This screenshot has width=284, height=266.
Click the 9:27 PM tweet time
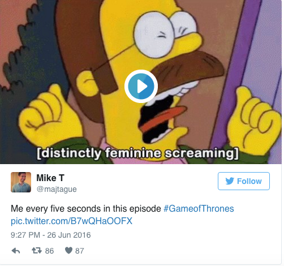[x=25, y=235]
